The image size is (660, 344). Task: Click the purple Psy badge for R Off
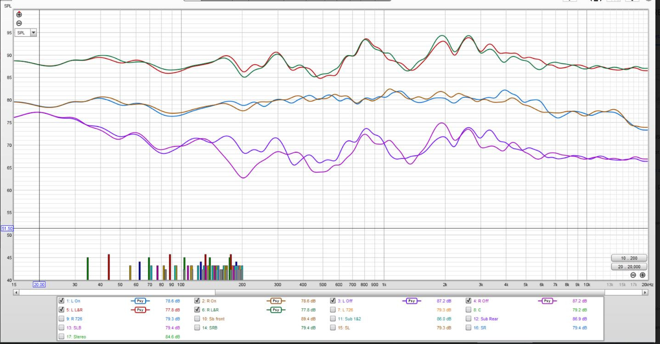547,301
